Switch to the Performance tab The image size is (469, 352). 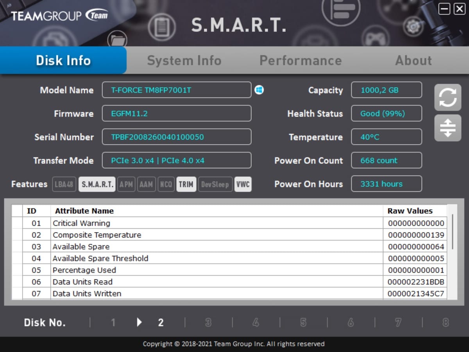point(301,61)
